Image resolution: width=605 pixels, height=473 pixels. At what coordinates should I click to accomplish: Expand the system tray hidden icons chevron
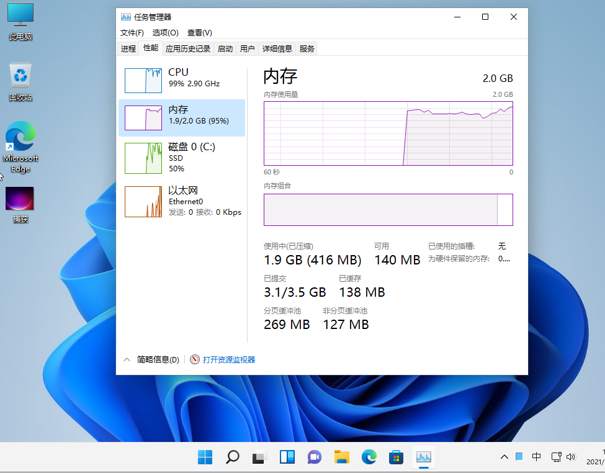[504, 457]
